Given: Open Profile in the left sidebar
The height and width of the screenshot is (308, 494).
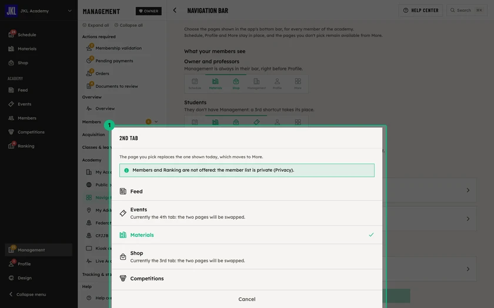Looking at the screenshot, I should click(x=38, y=264).
